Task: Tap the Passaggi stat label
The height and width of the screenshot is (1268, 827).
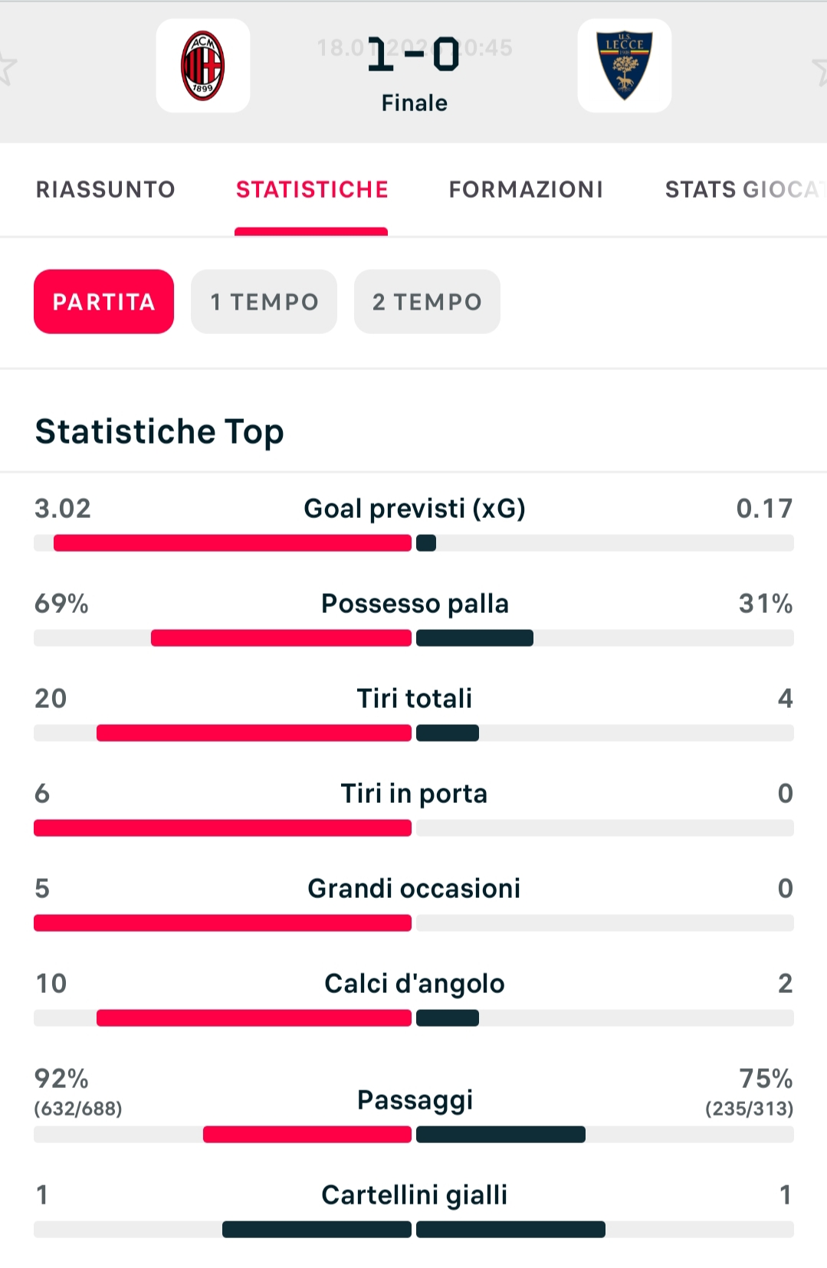Action: coord(415,1100)
